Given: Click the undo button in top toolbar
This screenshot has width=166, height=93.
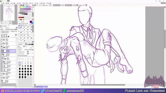Looking at the screenshot, I should pos(35,5).
